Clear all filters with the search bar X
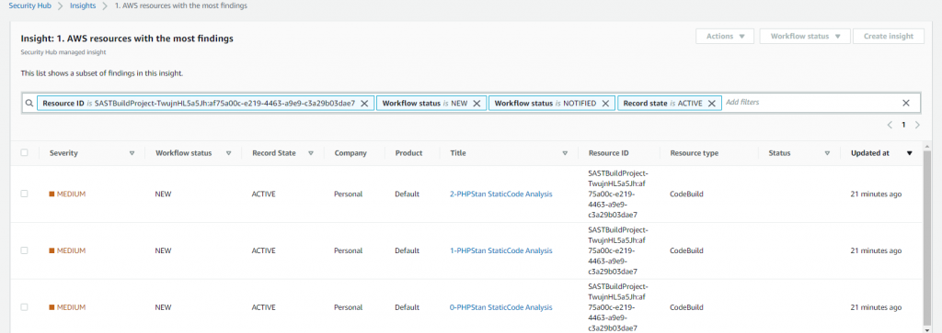Viewport: 942px width, 333px height. coord(906,103)
